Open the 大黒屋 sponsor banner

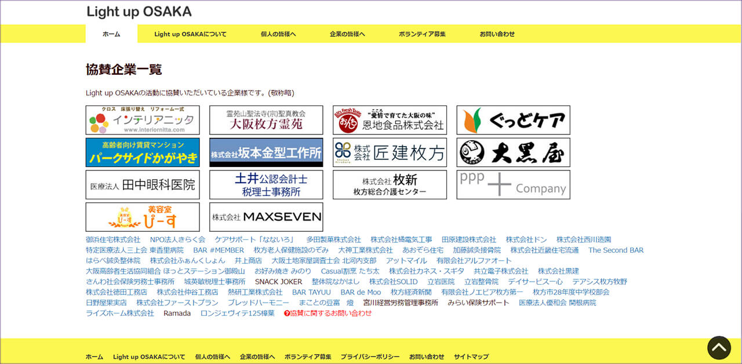pyautogui.click(x=514, y=152)
